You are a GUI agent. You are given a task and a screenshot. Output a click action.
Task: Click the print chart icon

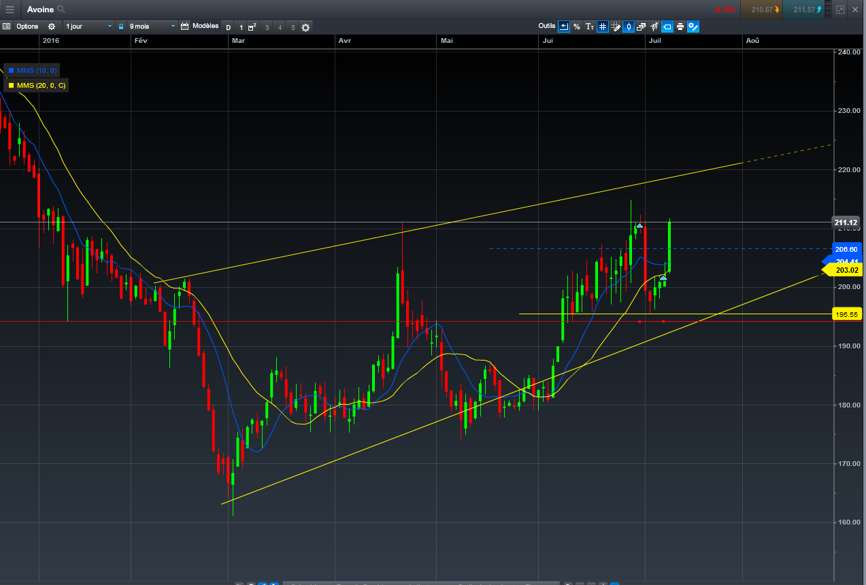pos(680,27)
